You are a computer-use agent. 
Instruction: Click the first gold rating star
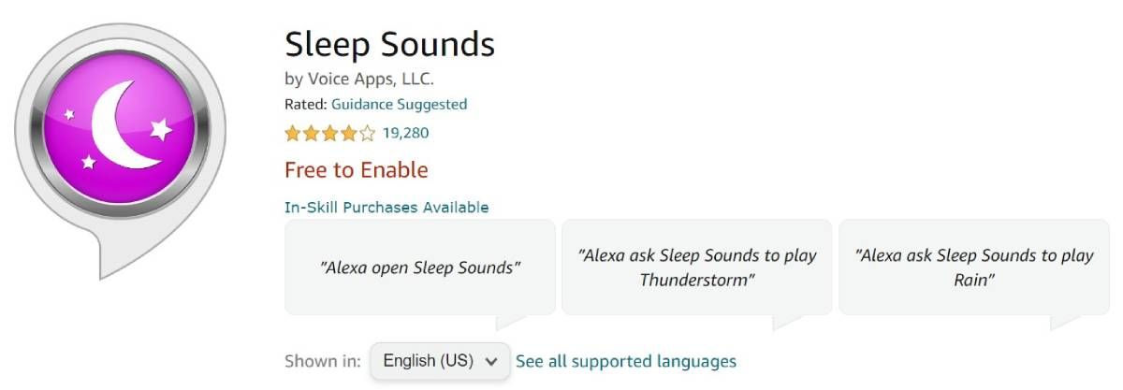tap(292, 133)
